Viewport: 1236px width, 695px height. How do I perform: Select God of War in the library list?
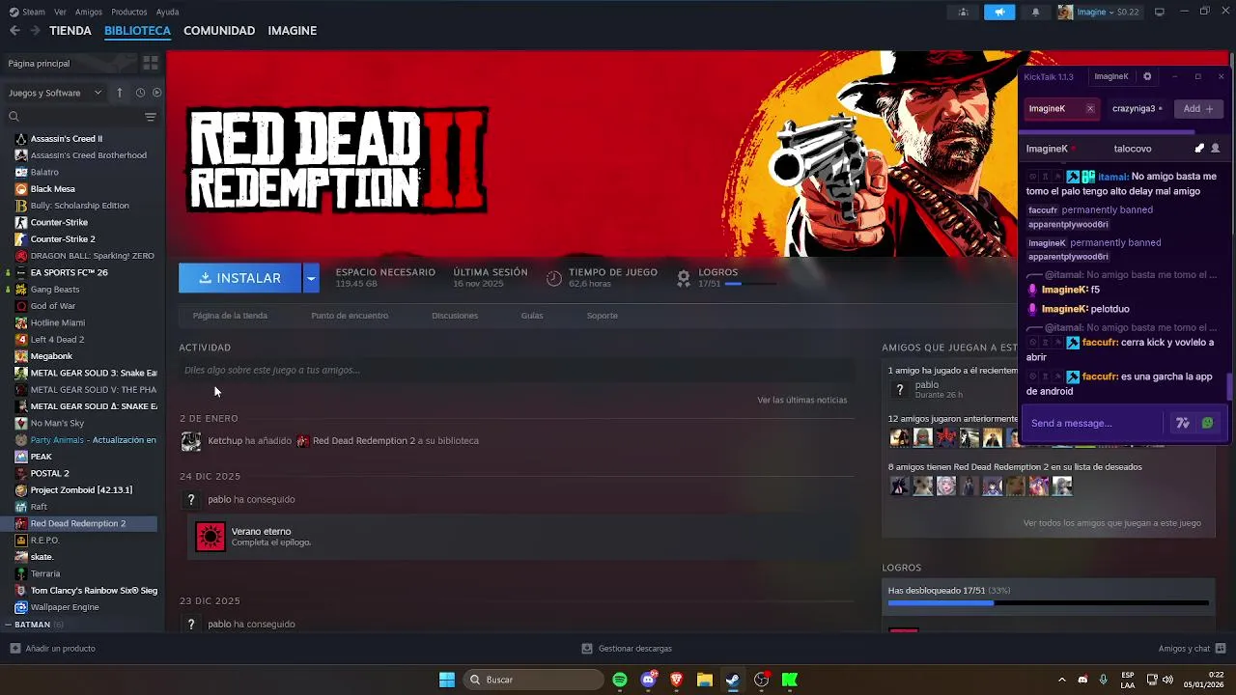coord(52,306)
